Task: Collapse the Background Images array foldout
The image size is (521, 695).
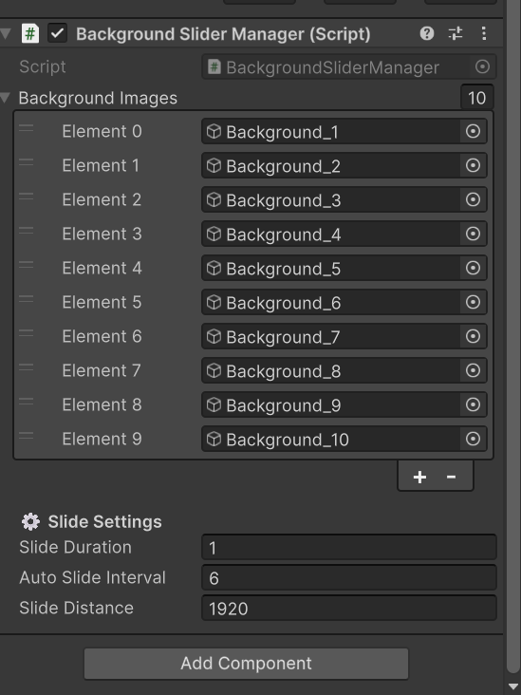Action: click(6, 98)
